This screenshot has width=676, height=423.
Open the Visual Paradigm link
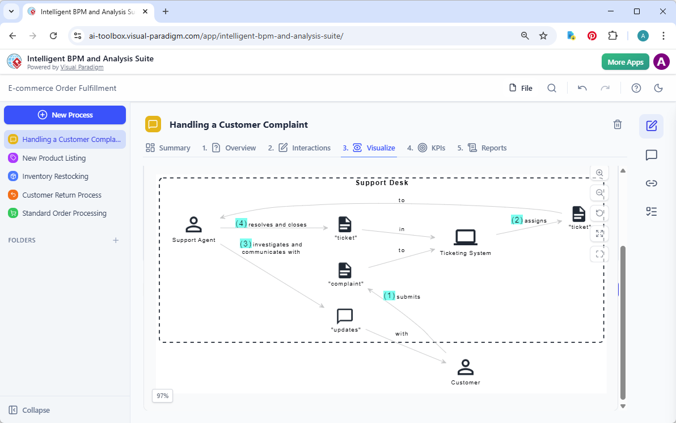(82, 67)
